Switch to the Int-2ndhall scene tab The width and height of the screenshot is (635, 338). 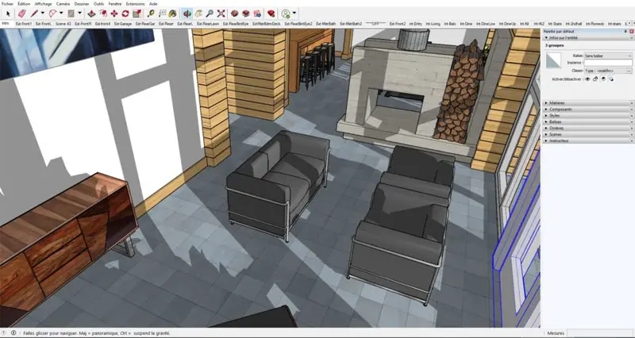[574, 24]
